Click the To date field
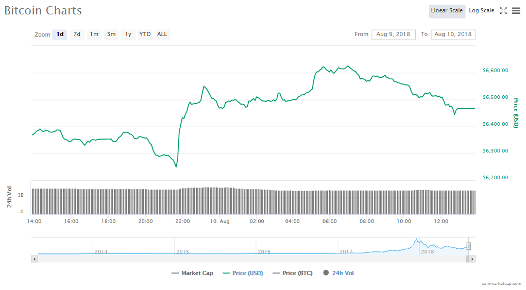This screenshot has width=526, height=290. 453,35
